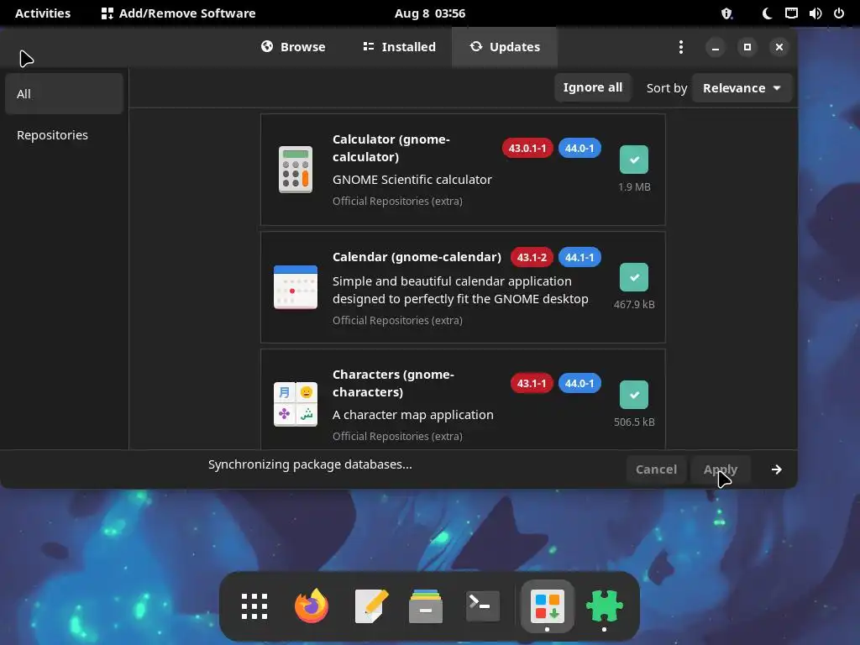Open the Show Applications grid in dock

[254, 606]
